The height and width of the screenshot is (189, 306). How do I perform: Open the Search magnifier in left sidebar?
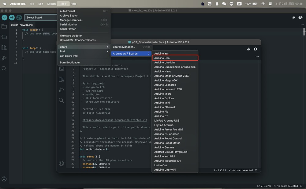tap(4, 69)
